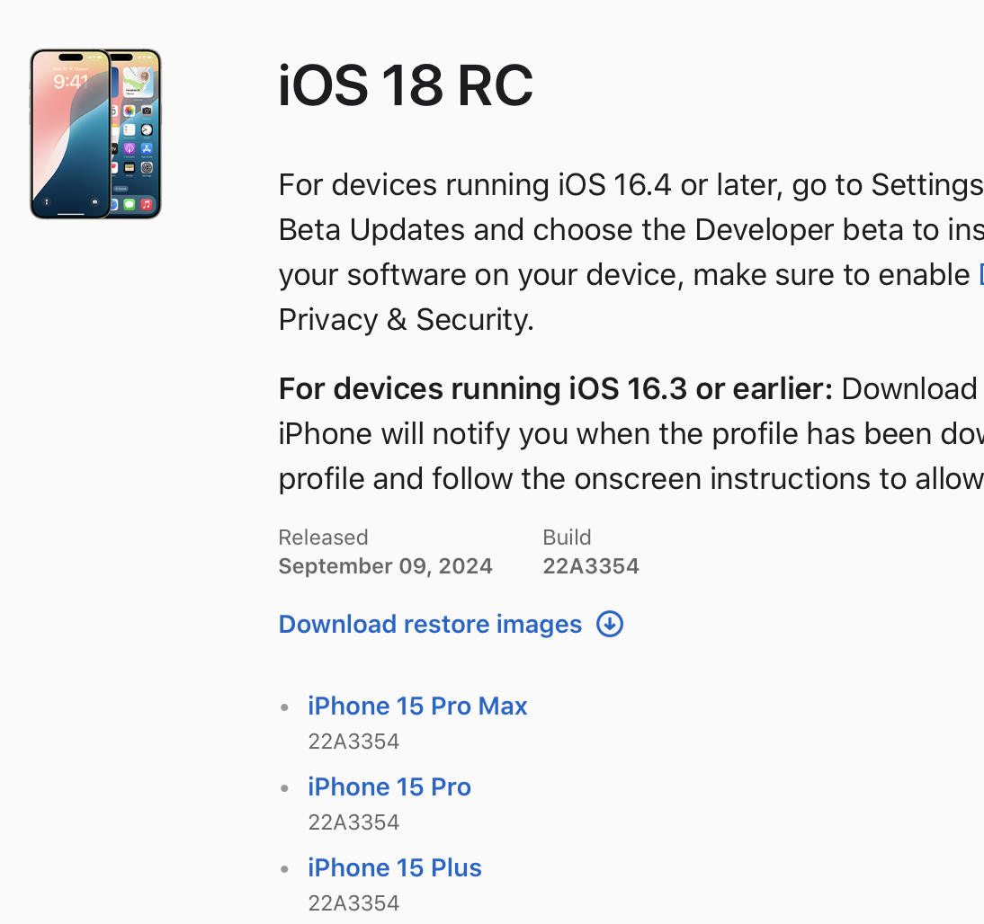Click the build number under iPhone 15 Pro Max
This screenshot has width=984, height=924.
pyautogui.click(x=353, y=742)
